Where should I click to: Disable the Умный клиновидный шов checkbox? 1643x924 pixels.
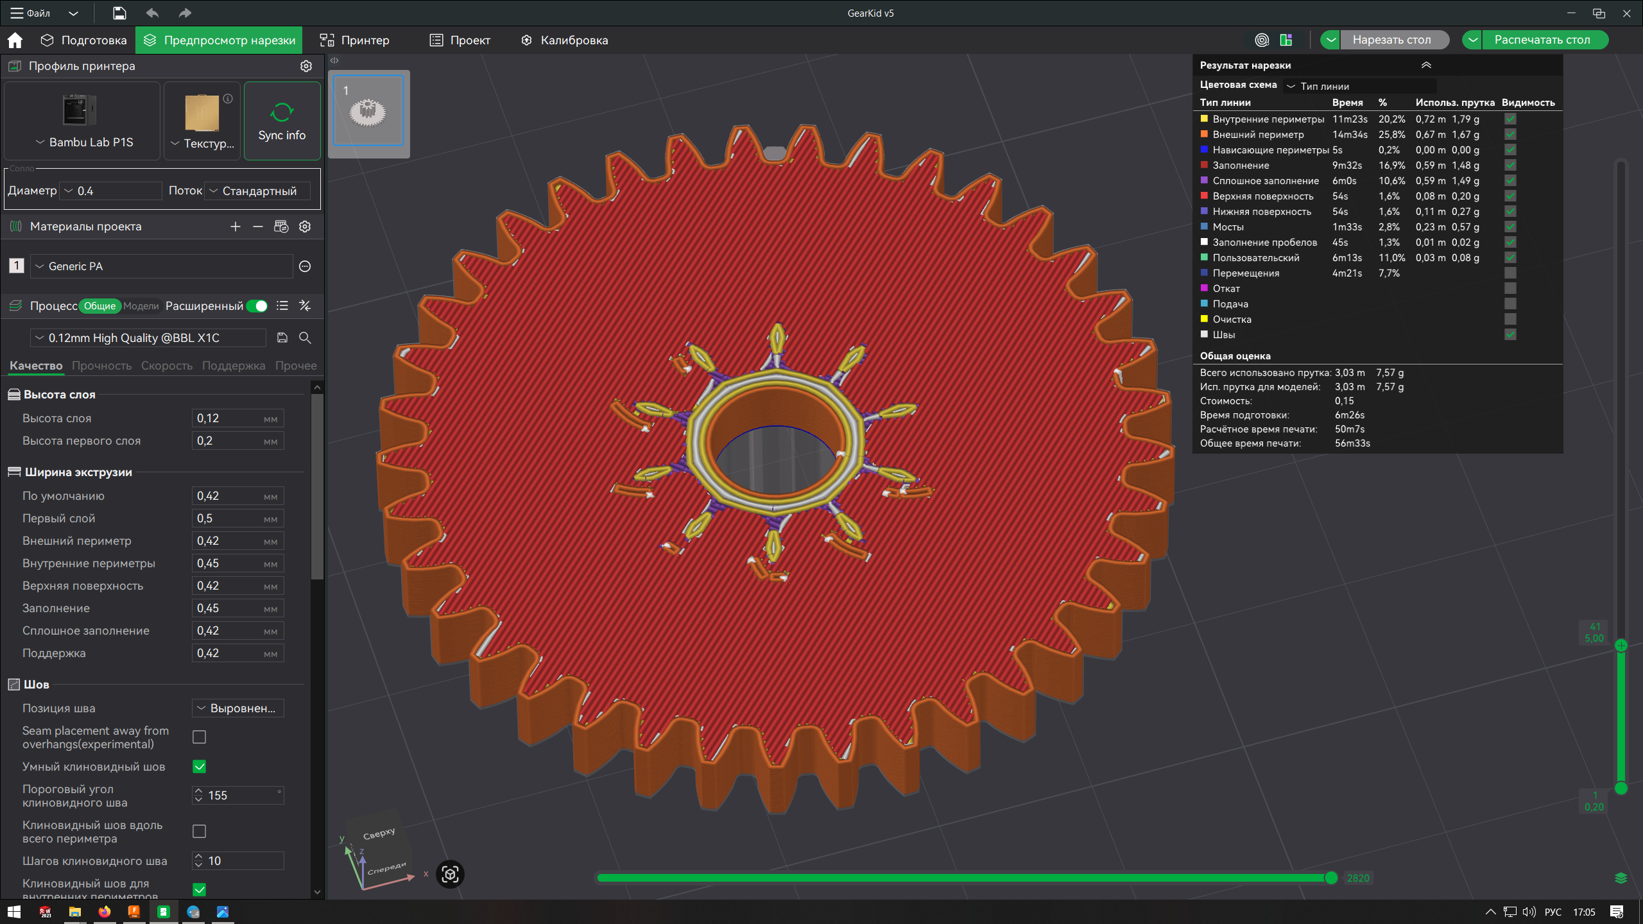coord(200,767)
